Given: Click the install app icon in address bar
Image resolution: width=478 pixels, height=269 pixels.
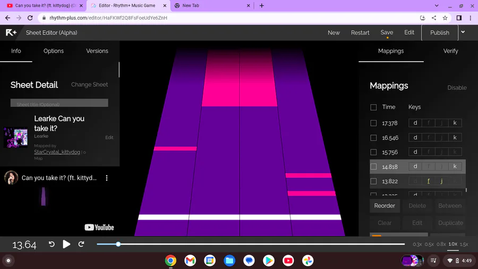Looking at the screenshot, I should (423, 18).
